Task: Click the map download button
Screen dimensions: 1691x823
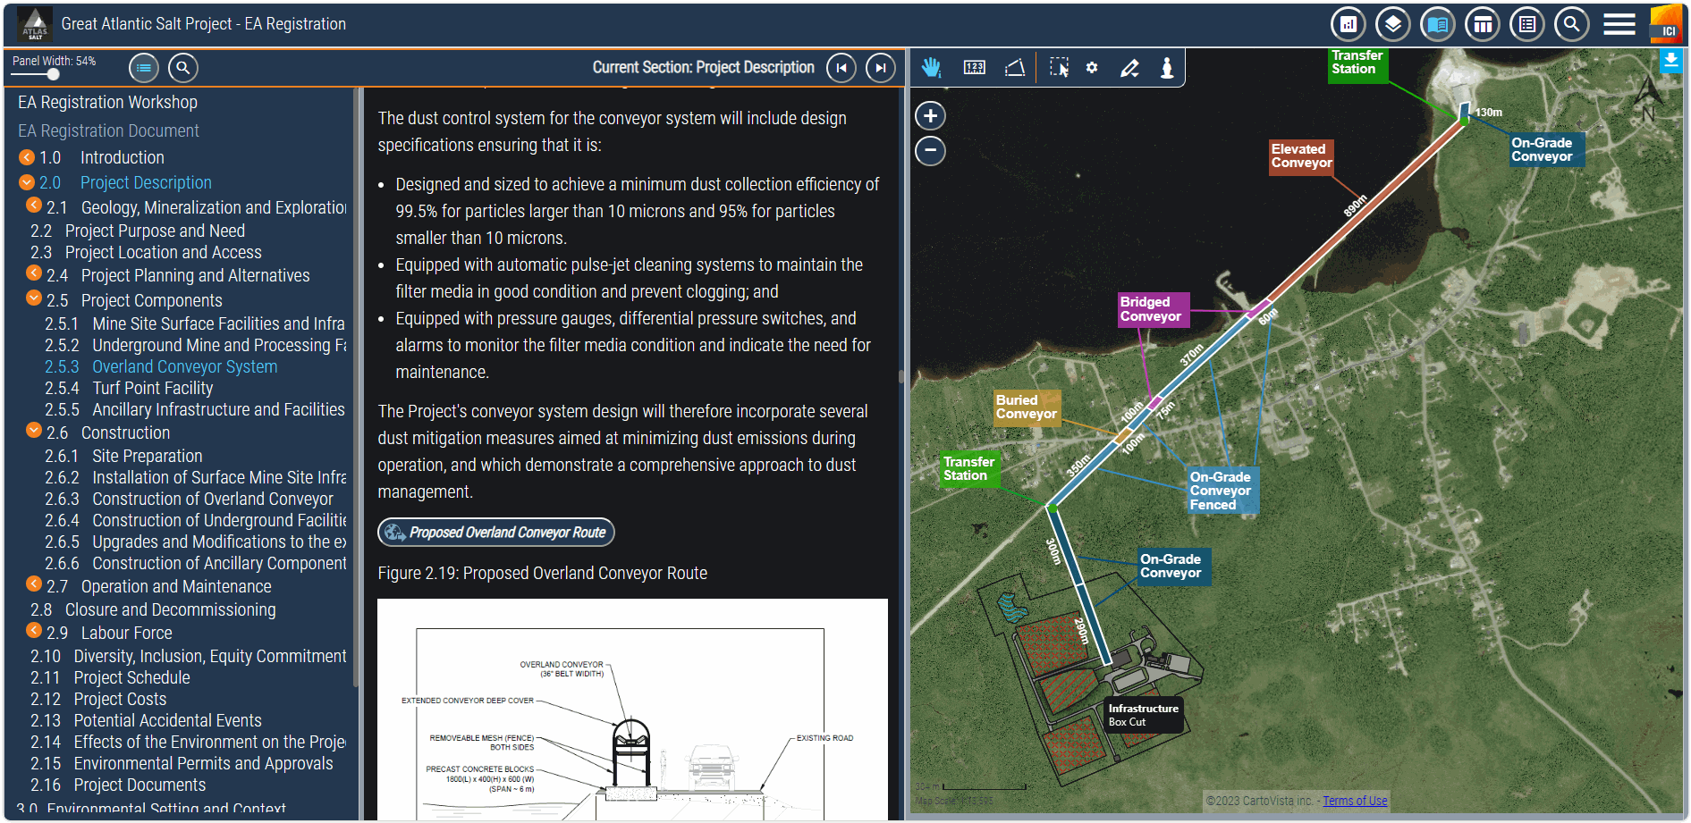Action: (1670, 61)
